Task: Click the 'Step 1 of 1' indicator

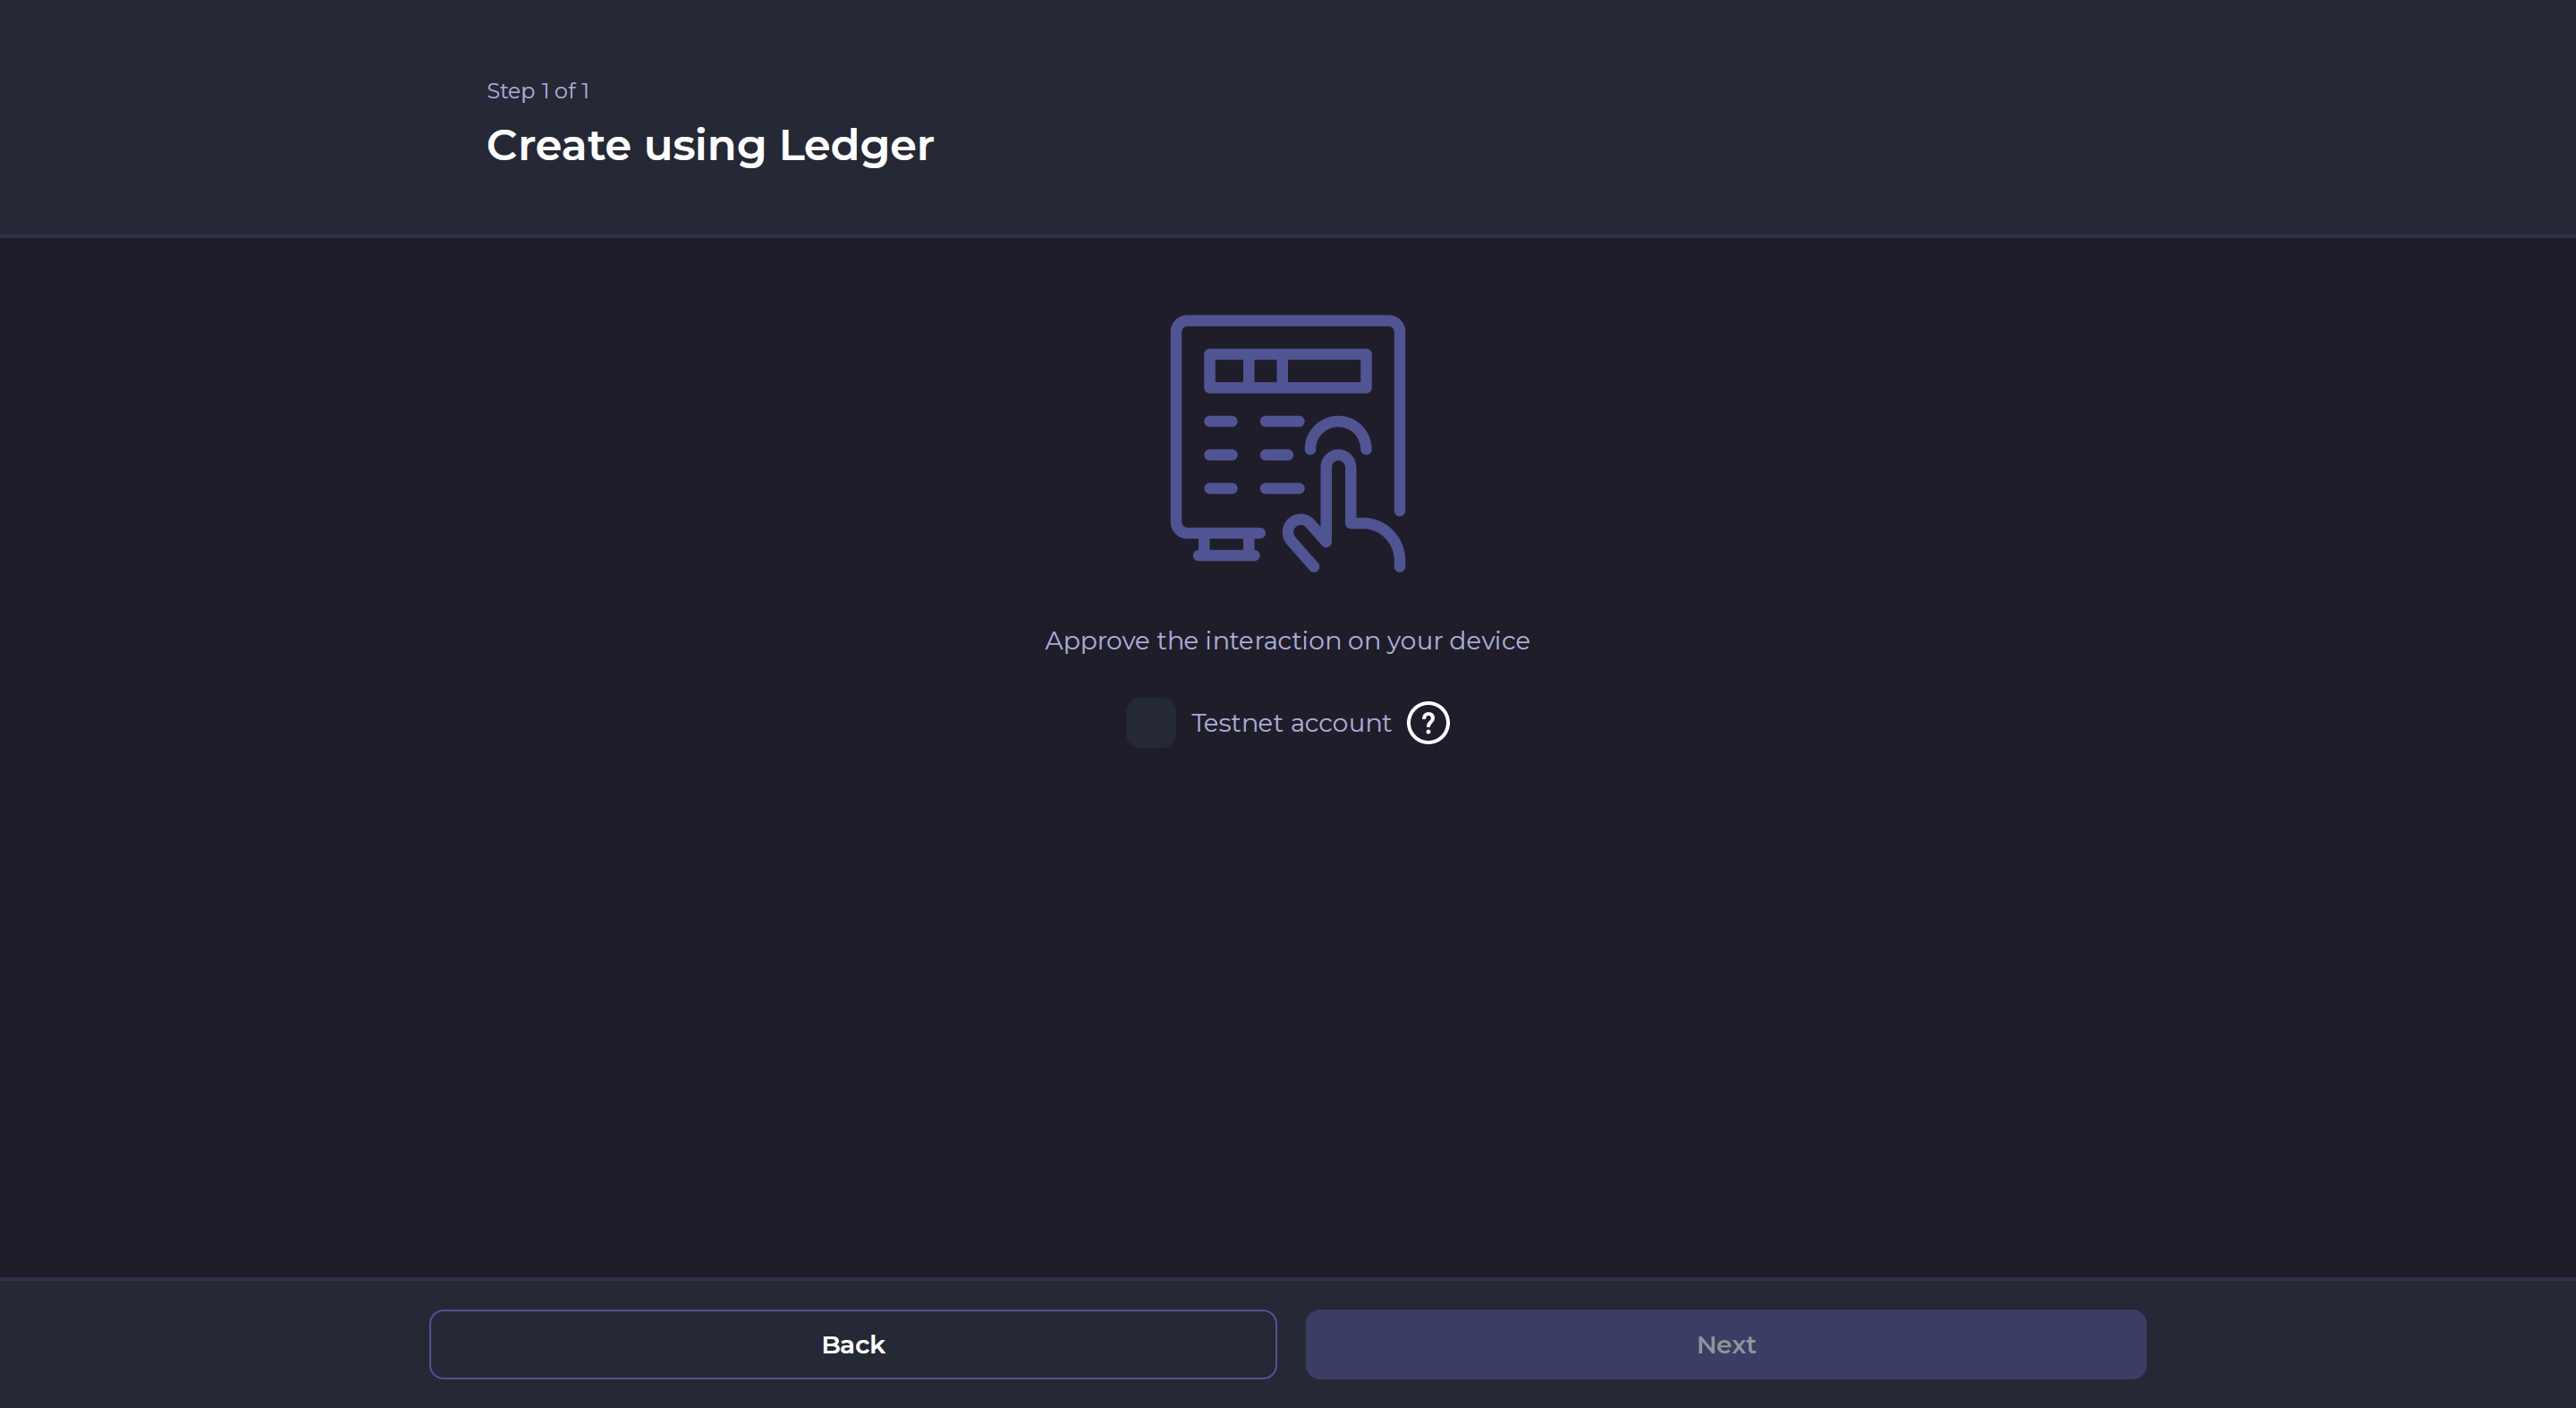Action: pyautogui.click(x=537, y=91)
